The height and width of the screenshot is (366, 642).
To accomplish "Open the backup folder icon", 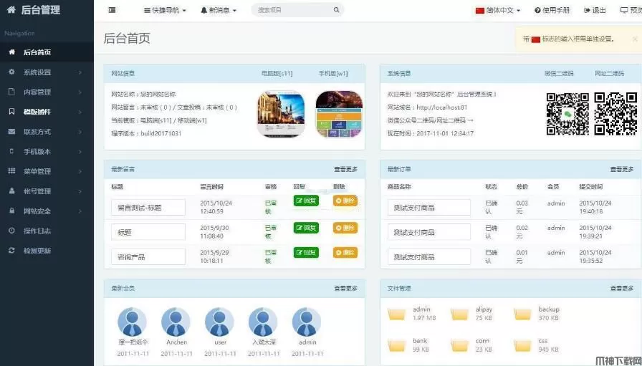I will (522, 314).
